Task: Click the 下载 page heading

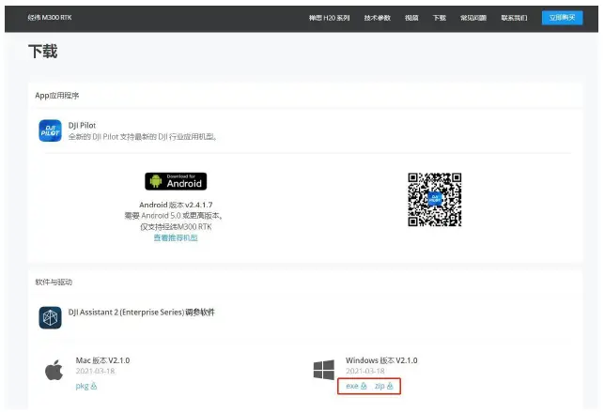Action: tap(43, 52)
